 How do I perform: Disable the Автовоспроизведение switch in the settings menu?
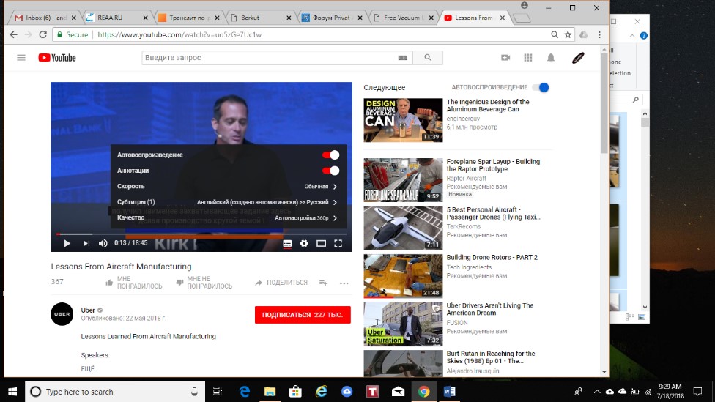tap(330, 155)
